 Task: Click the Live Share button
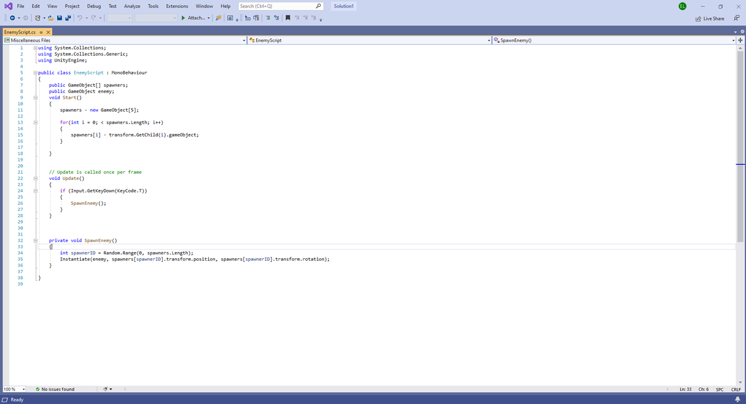pos(710,19)
